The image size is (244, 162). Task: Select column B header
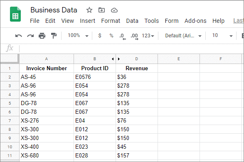[x=95, y=59]
